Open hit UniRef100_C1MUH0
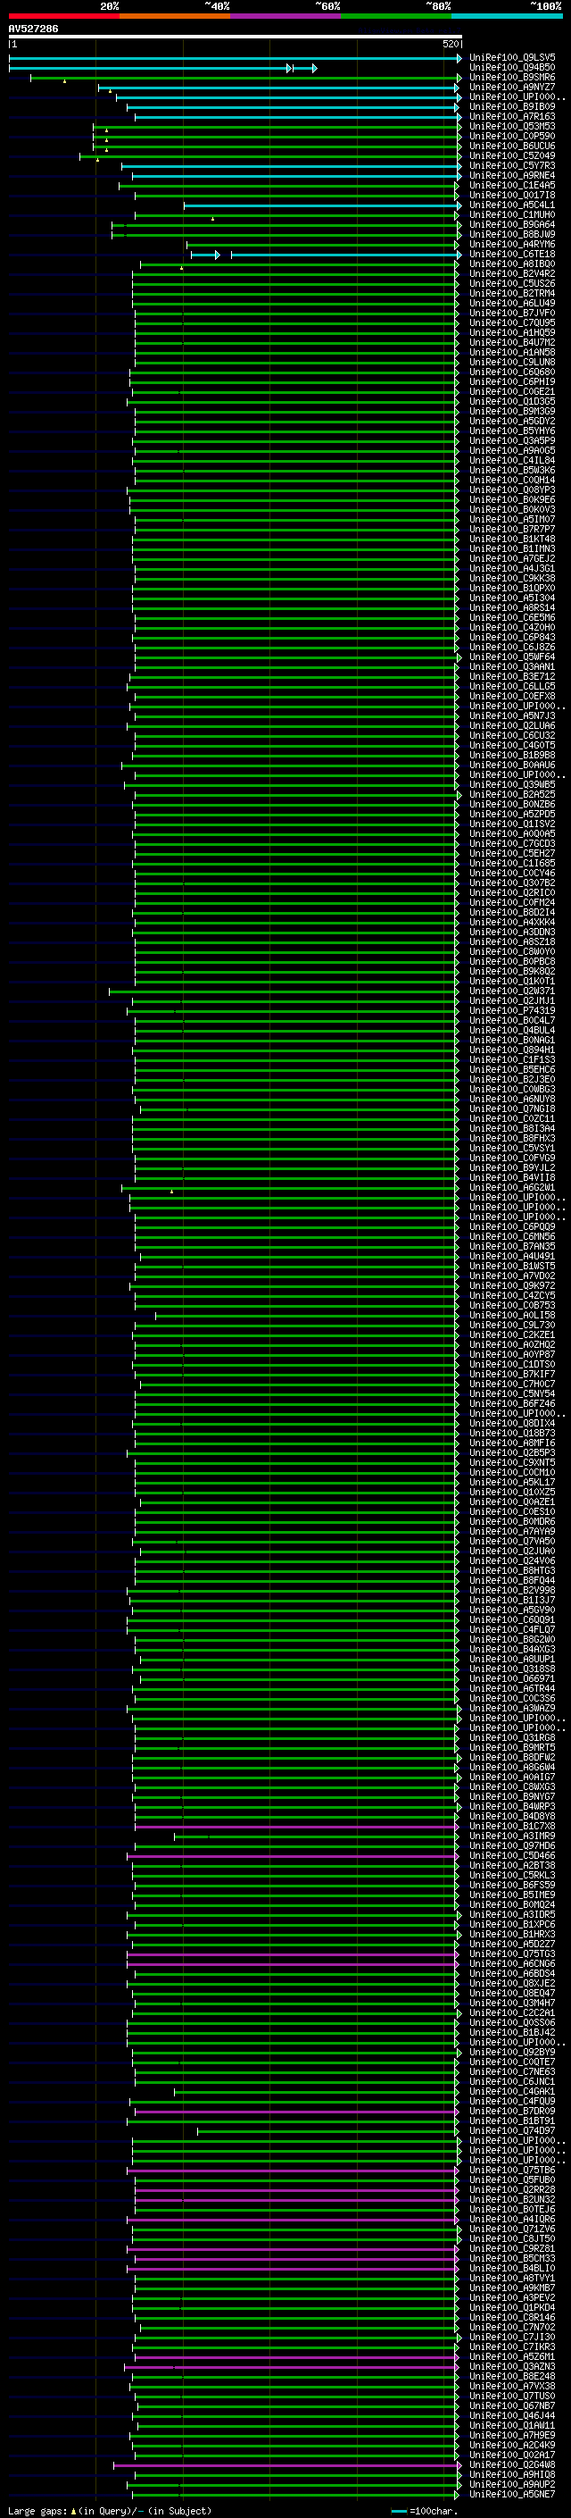 pyautogui.click(x=511, y=215)
